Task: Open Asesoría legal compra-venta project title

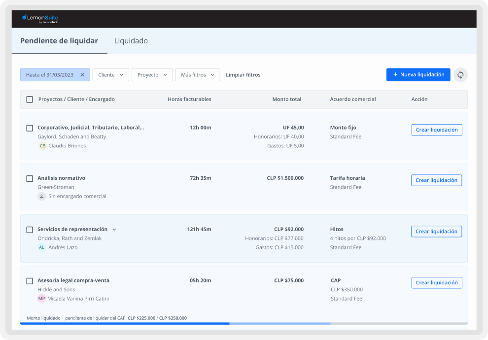Action: tap(73, 280)
